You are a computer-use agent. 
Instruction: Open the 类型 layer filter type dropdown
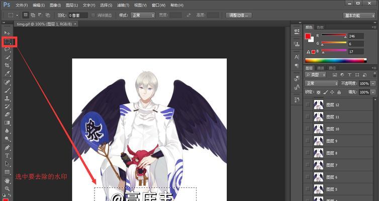(316, 75)
